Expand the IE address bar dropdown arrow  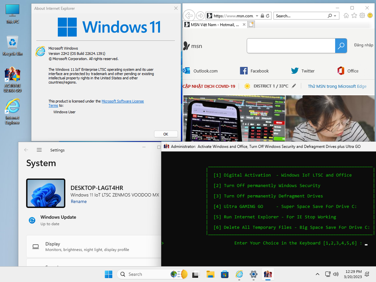tap(257, 16)
